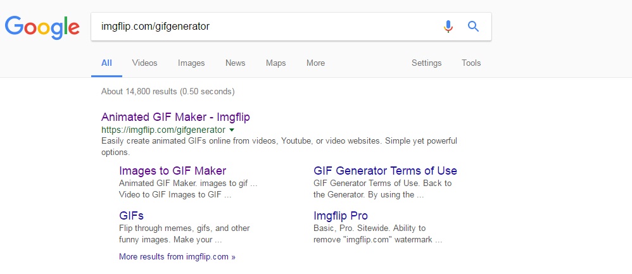Open GIF Generator Terms of Use link
This screenshot has height=274, width=632.
pyautogui.click(x=385, y=170)
